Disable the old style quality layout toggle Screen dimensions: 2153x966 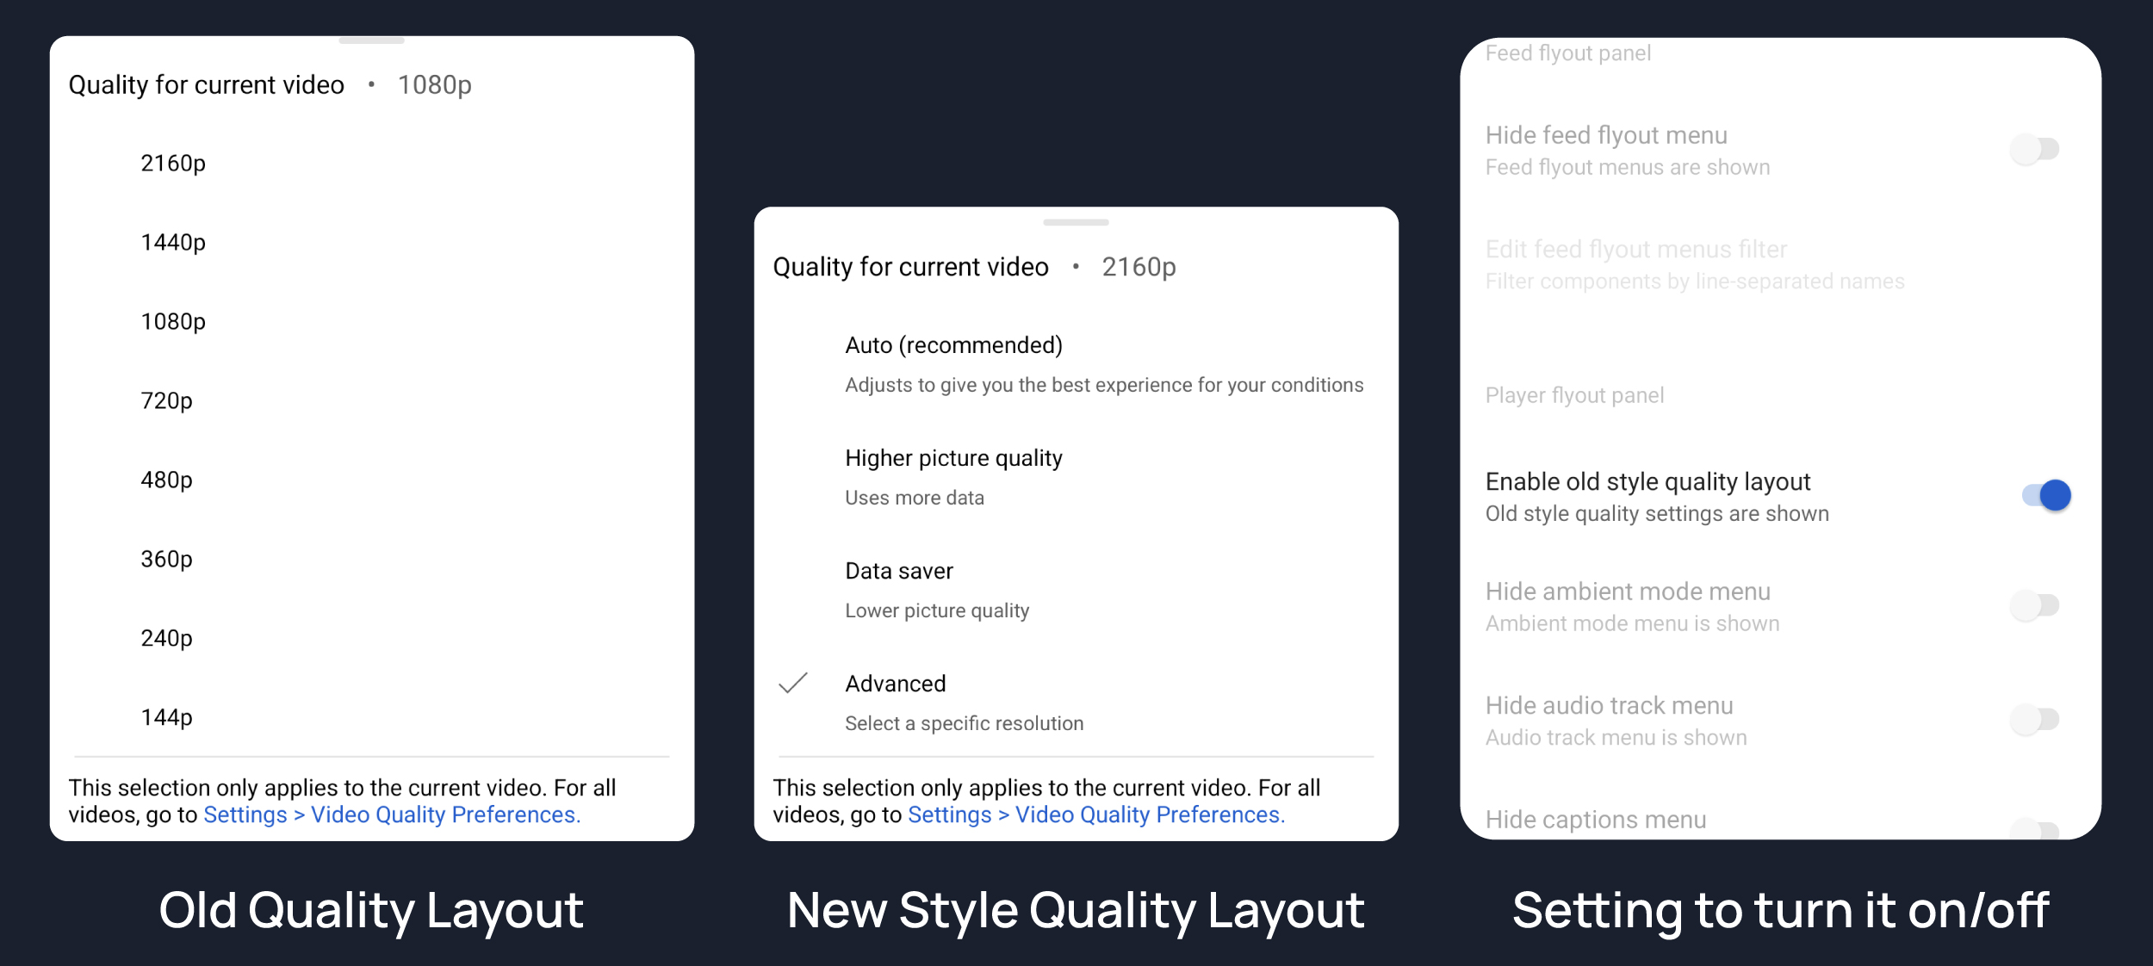(x=2045, y=495)
